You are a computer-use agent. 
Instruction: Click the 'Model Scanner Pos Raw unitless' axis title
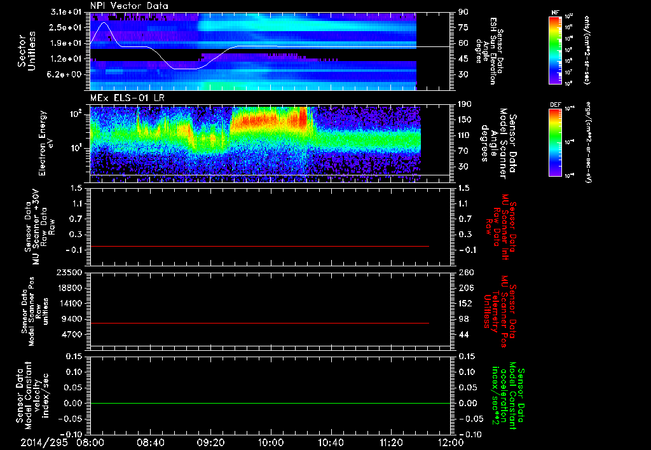click(x=35, y=311)
